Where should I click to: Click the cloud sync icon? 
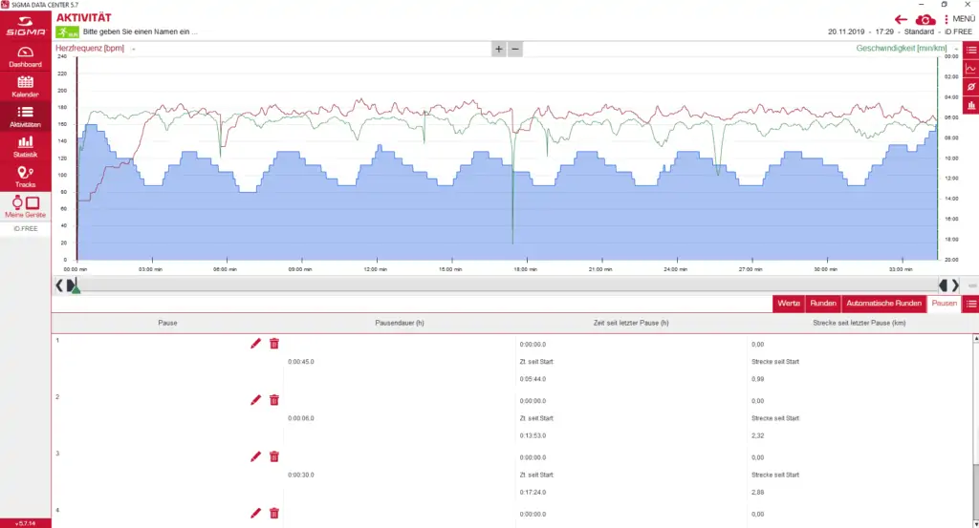point(925,19)
